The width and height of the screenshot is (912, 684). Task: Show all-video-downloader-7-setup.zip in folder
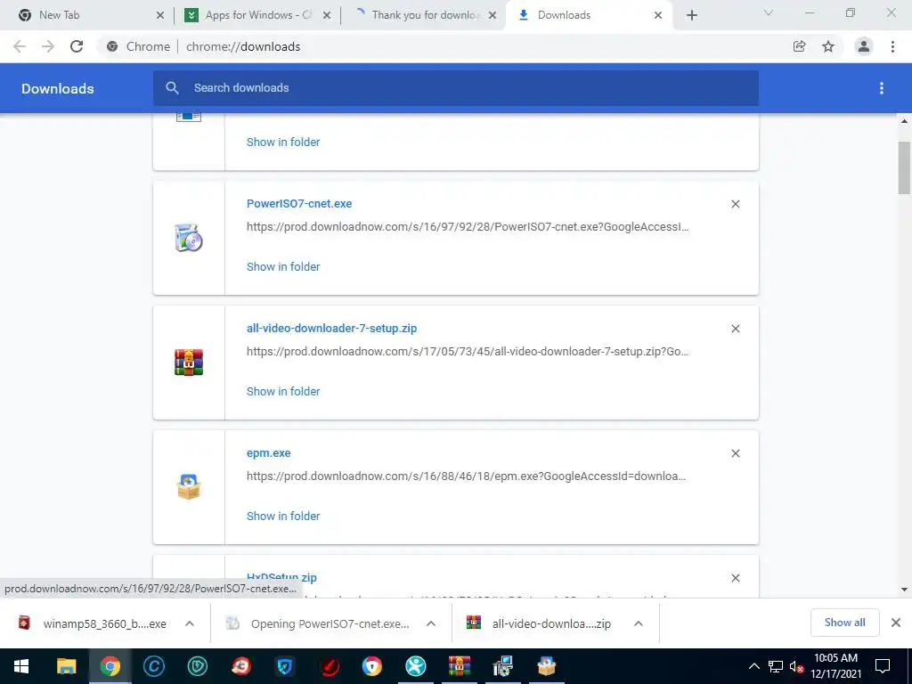point(283,391)
